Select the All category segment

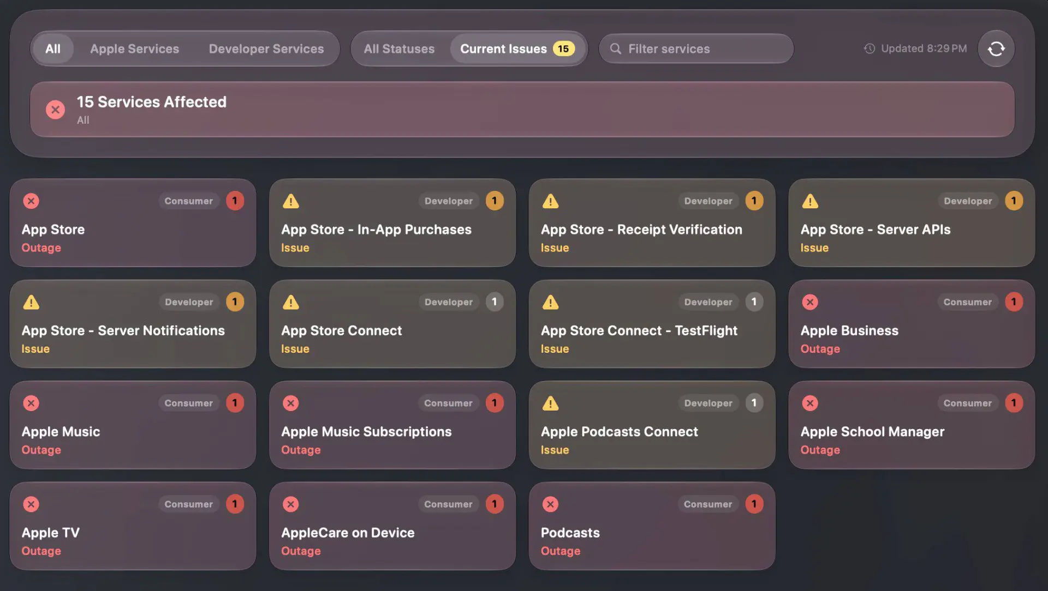coord(53,49)
